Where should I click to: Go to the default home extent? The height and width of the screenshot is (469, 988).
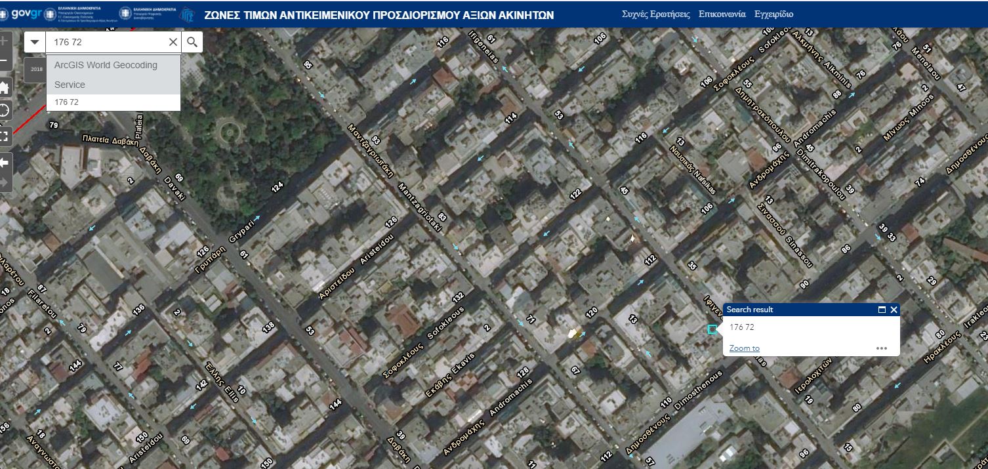coord(4,87)
